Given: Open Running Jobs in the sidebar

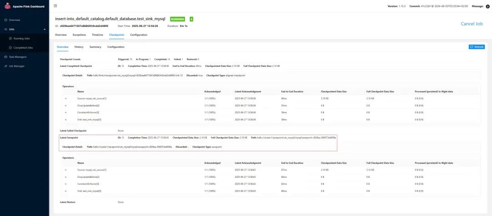Looking at the screenshot, I should (22, 39).
